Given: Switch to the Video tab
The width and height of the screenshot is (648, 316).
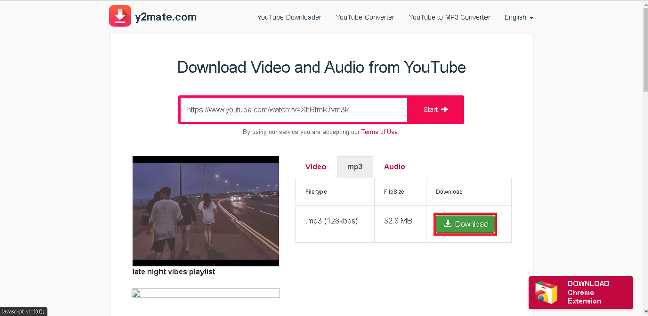Looking at the screenshot, I should pos(316,167).
